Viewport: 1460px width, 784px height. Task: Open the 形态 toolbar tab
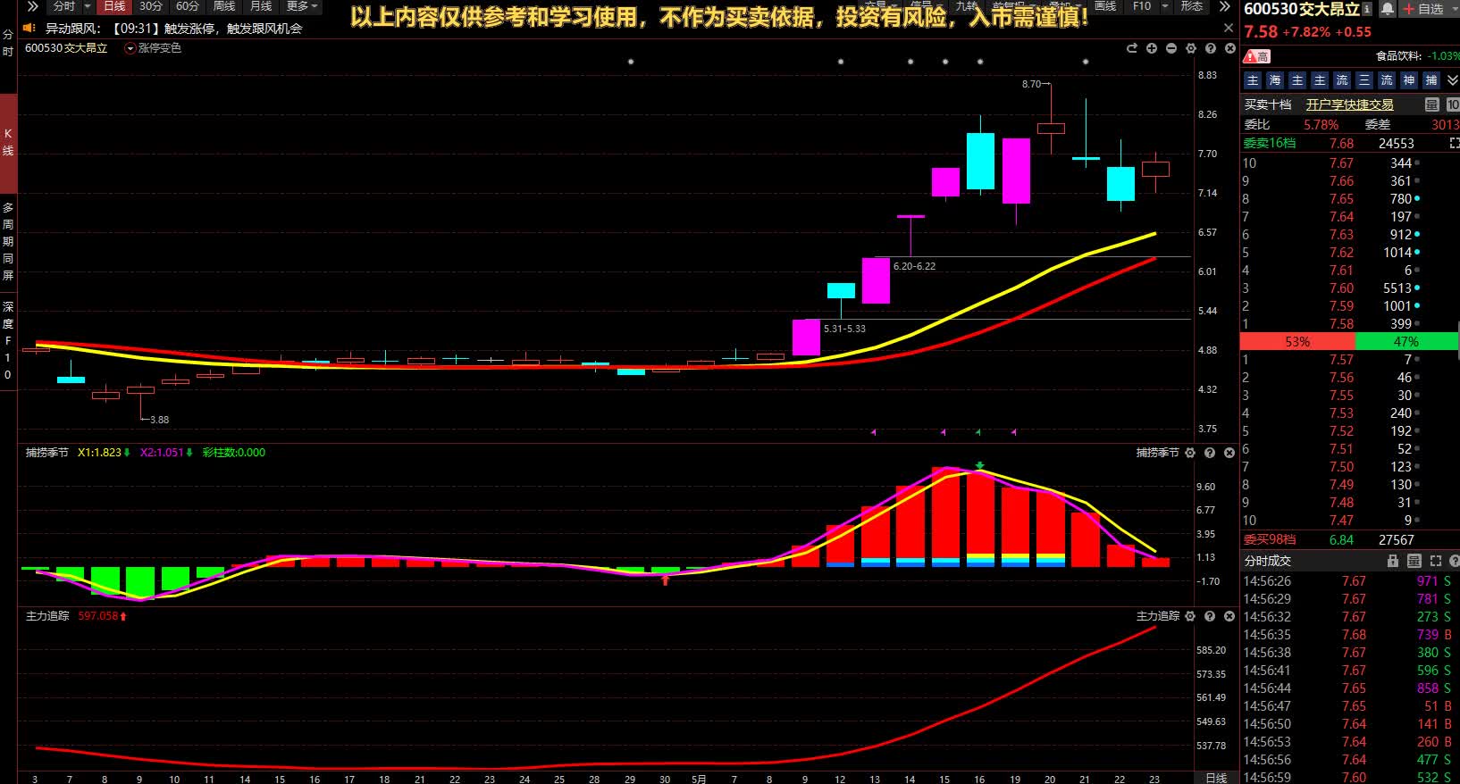(x=1192, y=6)
